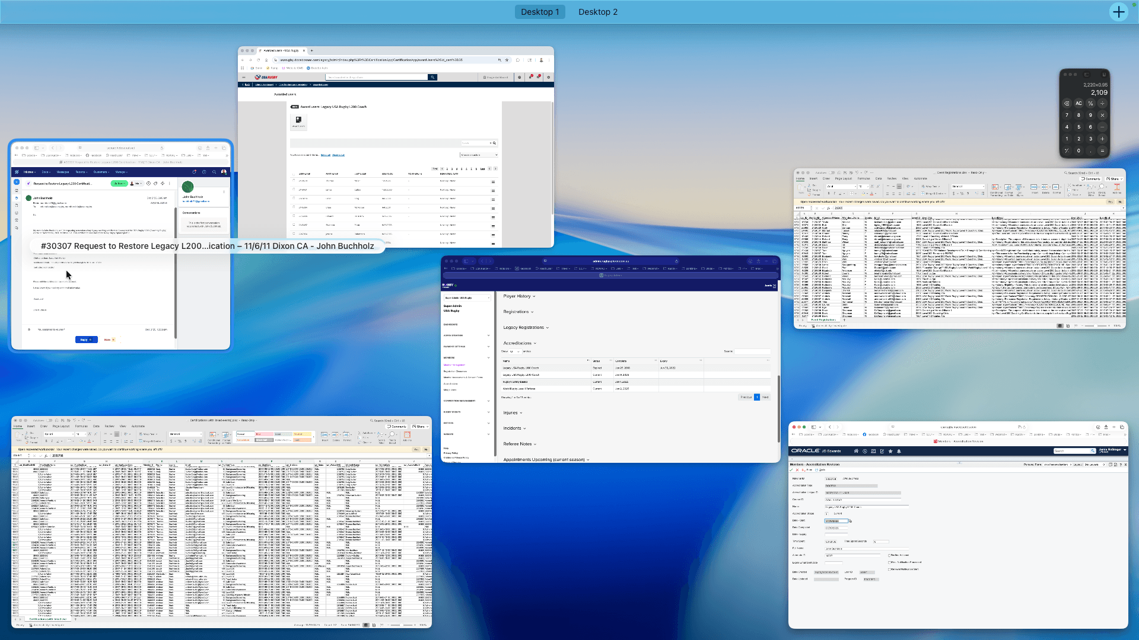
Task: Tick the first checkbox in Accreditation Revision form
Action: (x=889, y=555)
